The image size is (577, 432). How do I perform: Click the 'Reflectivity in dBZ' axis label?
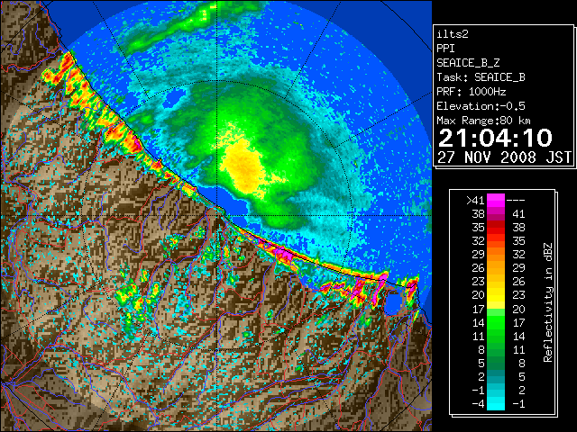(x=548, y=302)
